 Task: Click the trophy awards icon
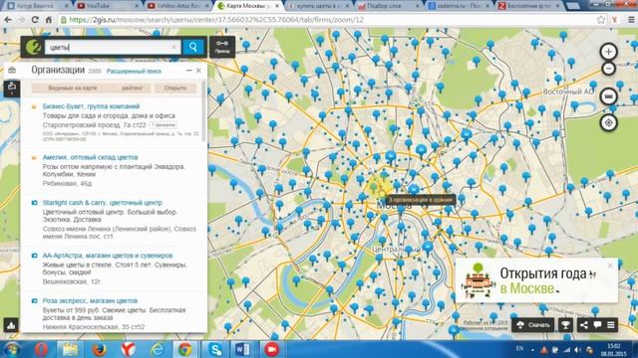click(565, 325)
